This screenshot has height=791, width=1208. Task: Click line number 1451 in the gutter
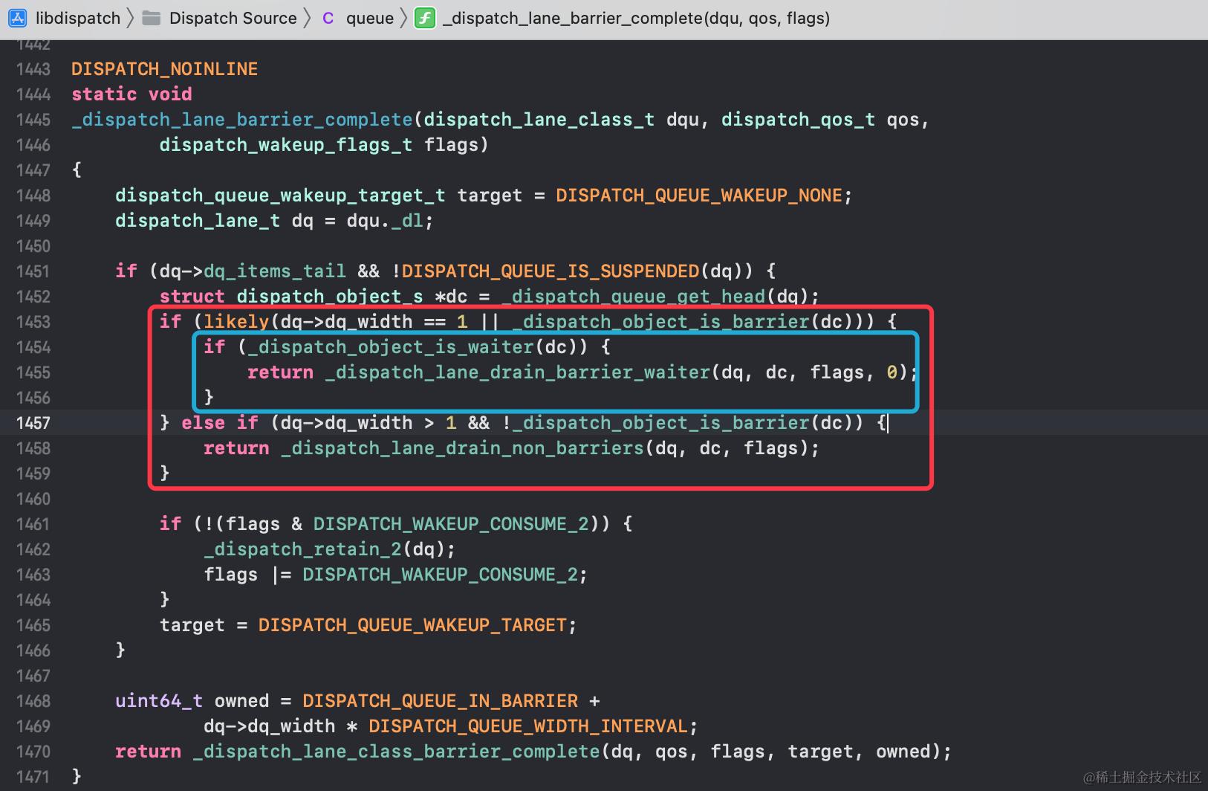coord(33,271)
